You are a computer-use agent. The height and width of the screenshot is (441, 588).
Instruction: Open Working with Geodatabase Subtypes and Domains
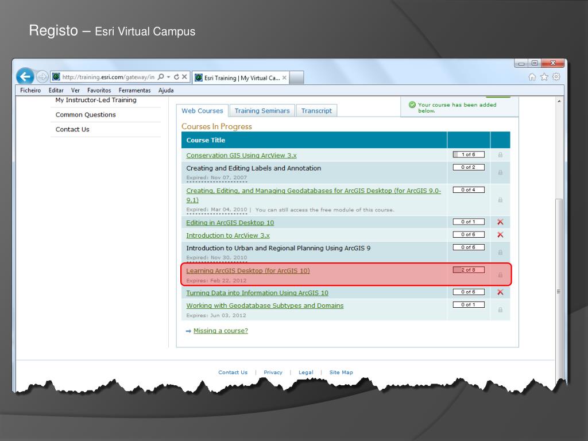265,305
